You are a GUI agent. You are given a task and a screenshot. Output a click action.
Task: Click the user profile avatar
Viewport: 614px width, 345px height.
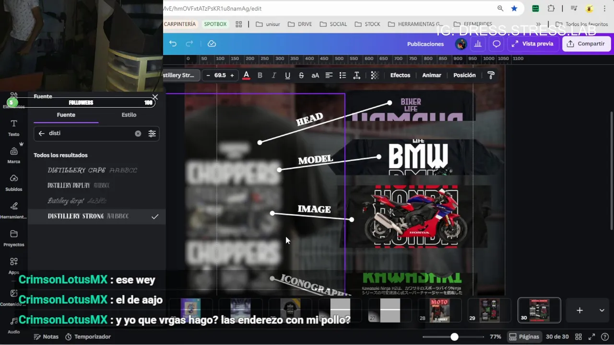point(461,44)
